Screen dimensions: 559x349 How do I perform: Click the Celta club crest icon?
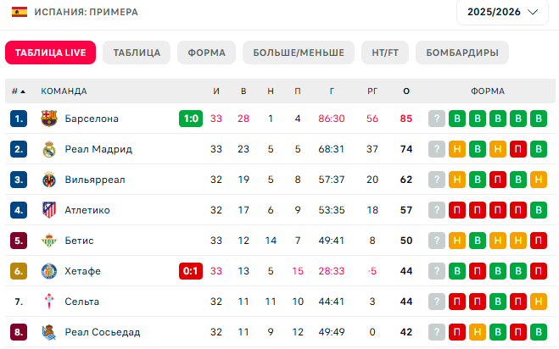[49, 302]
